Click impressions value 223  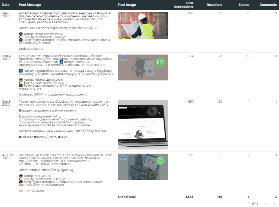pos(191,155)
